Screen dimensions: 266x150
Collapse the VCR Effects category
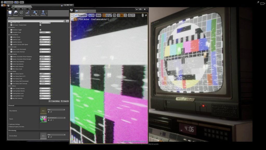coord(9,86)
